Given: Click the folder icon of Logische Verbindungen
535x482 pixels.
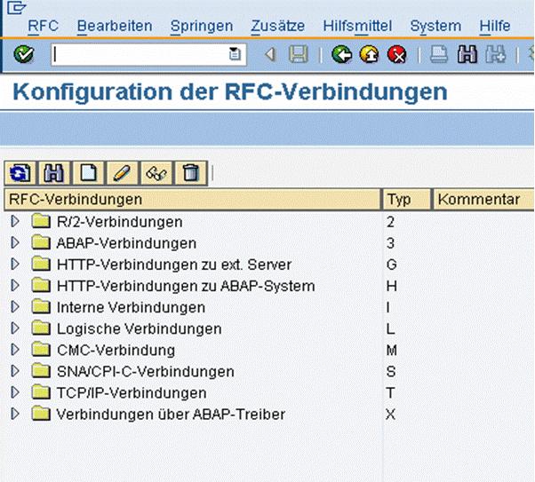Looking at the screenshot, I should pyautogui.click(x=41, y=328).
